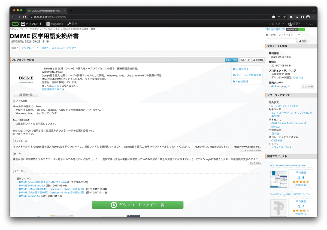Viewport: 327px width, 230px height.
Task: Click the browser forward arrow
Action: tap(19, 17)
